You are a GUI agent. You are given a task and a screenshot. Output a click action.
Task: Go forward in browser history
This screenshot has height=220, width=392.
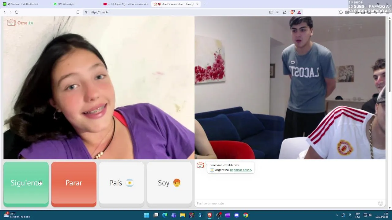pos(10,12)
